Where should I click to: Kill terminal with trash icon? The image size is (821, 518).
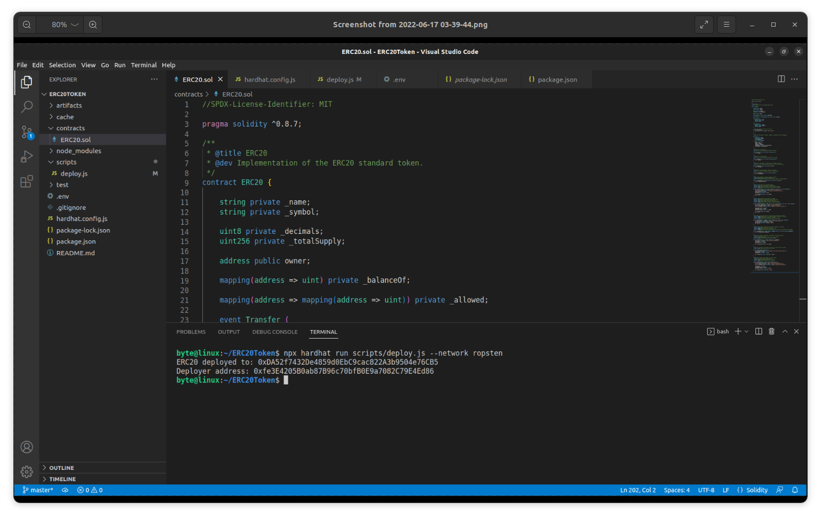coord(771,332)
